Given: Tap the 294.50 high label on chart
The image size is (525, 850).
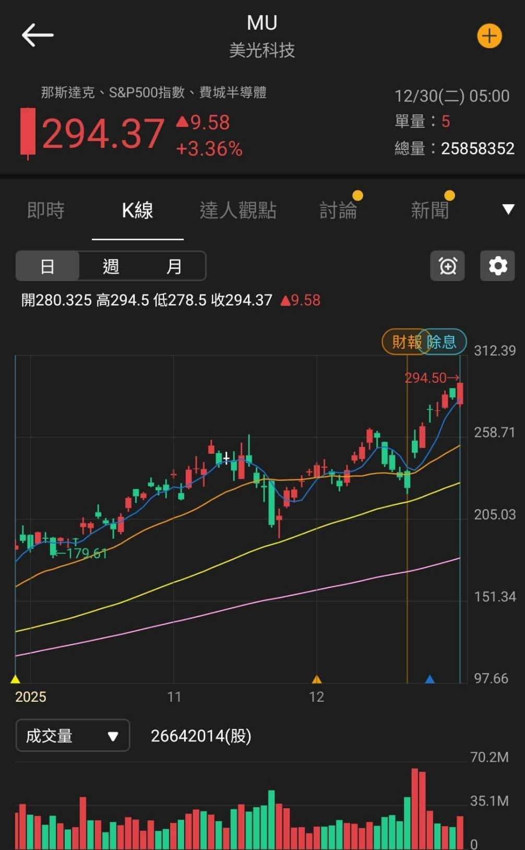Looking at the screenshot, I should pos(432,377).
